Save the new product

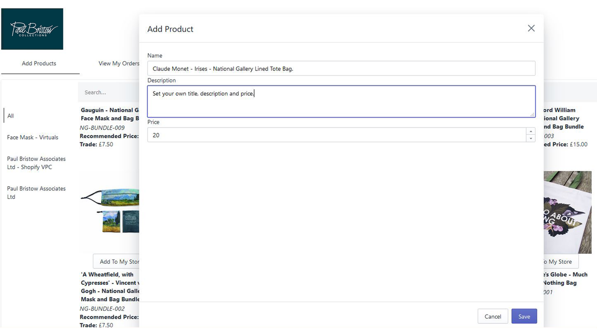click(x=524, y=316)
